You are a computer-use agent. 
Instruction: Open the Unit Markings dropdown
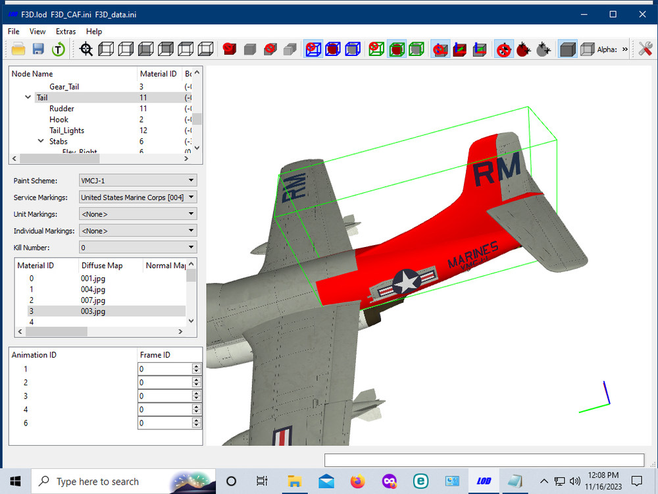[x=138, y=214]
